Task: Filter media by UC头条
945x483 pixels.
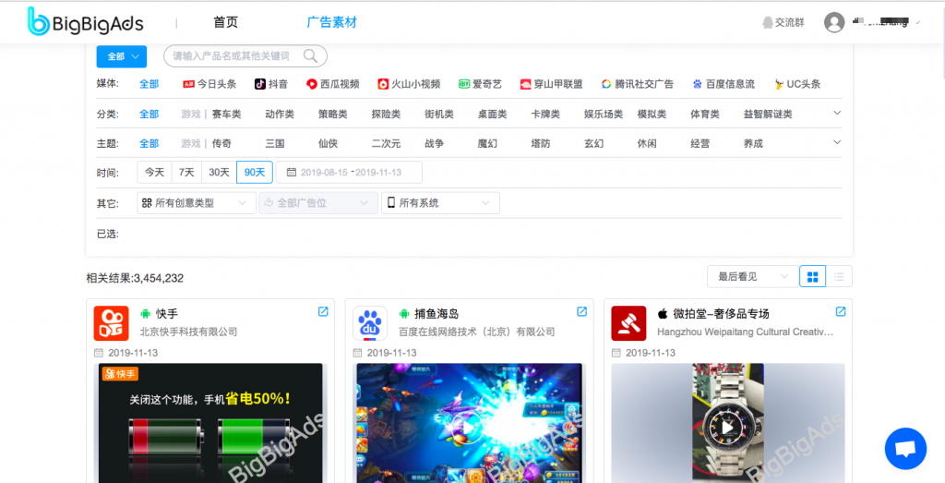Action: [798, 84]
